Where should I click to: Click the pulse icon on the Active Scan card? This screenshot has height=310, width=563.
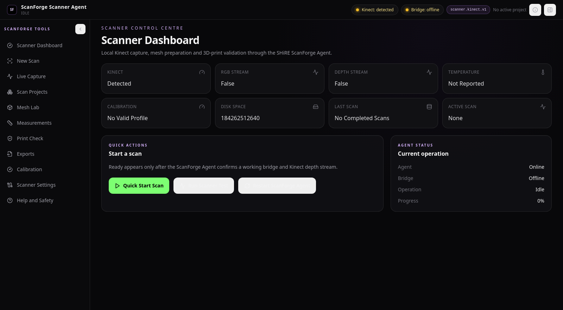pos(543,107)
